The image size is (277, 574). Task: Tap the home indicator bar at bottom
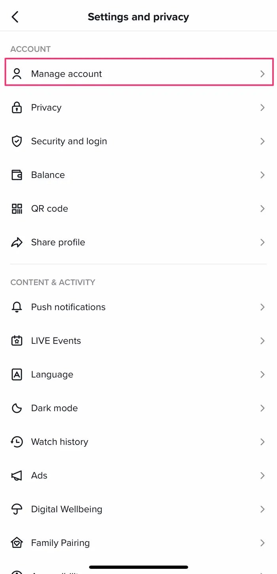(138, 567)
